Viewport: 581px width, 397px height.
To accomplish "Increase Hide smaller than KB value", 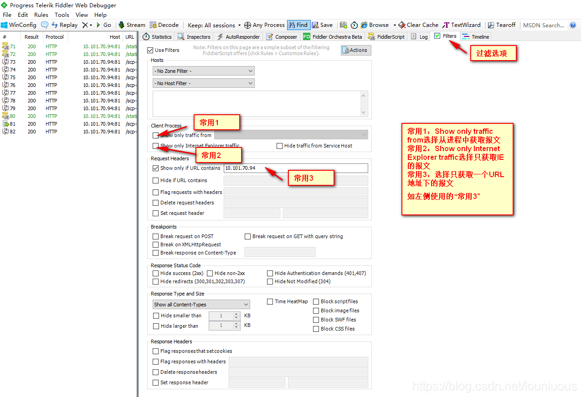I will [x=237, y=314].
